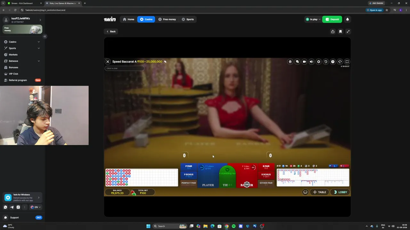This screenshot has width=410, height=230.
Task: Toggle game fullscreen icon in video toolbar
Action: [347, 62]
